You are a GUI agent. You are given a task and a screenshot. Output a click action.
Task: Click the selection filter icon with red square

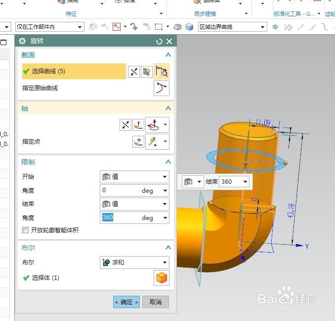117,27
